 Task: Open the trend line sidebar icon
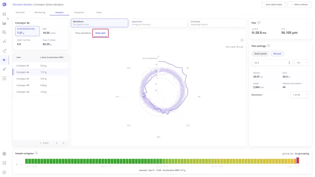(x=4, y=51)
